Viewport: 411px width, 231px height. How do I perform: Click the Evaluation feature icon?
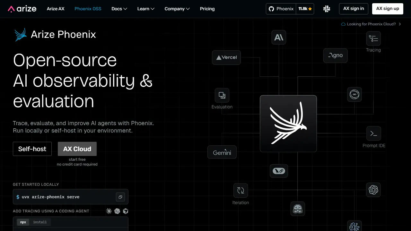point(222,95)
